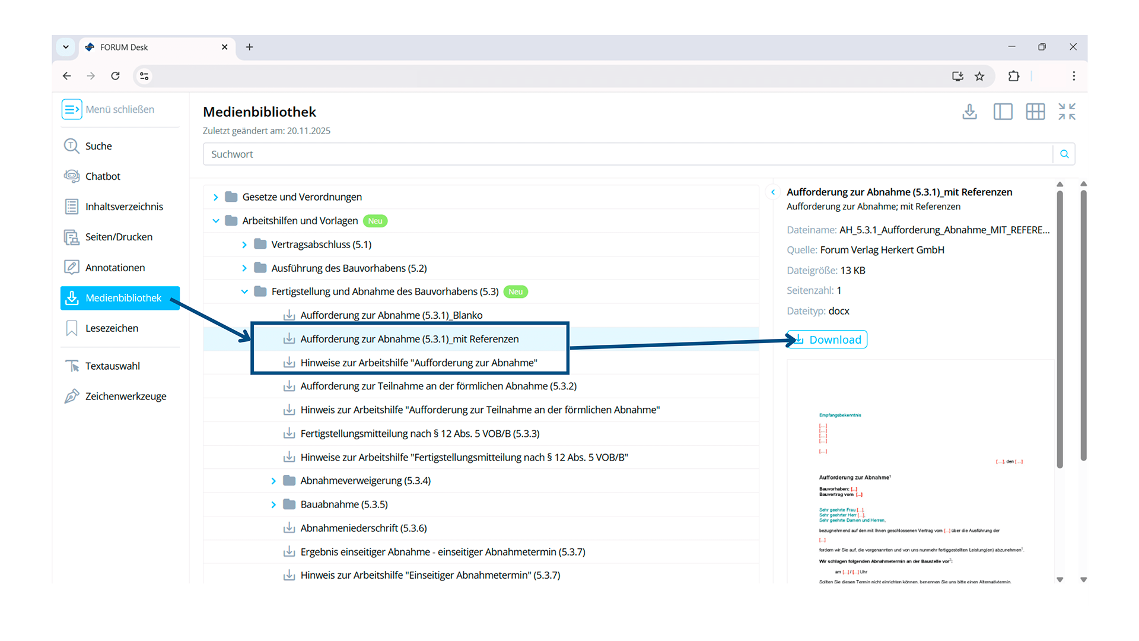Bookmark this page with the star icon
This screenshot has height=641, width=1139.
pos(979,76)
